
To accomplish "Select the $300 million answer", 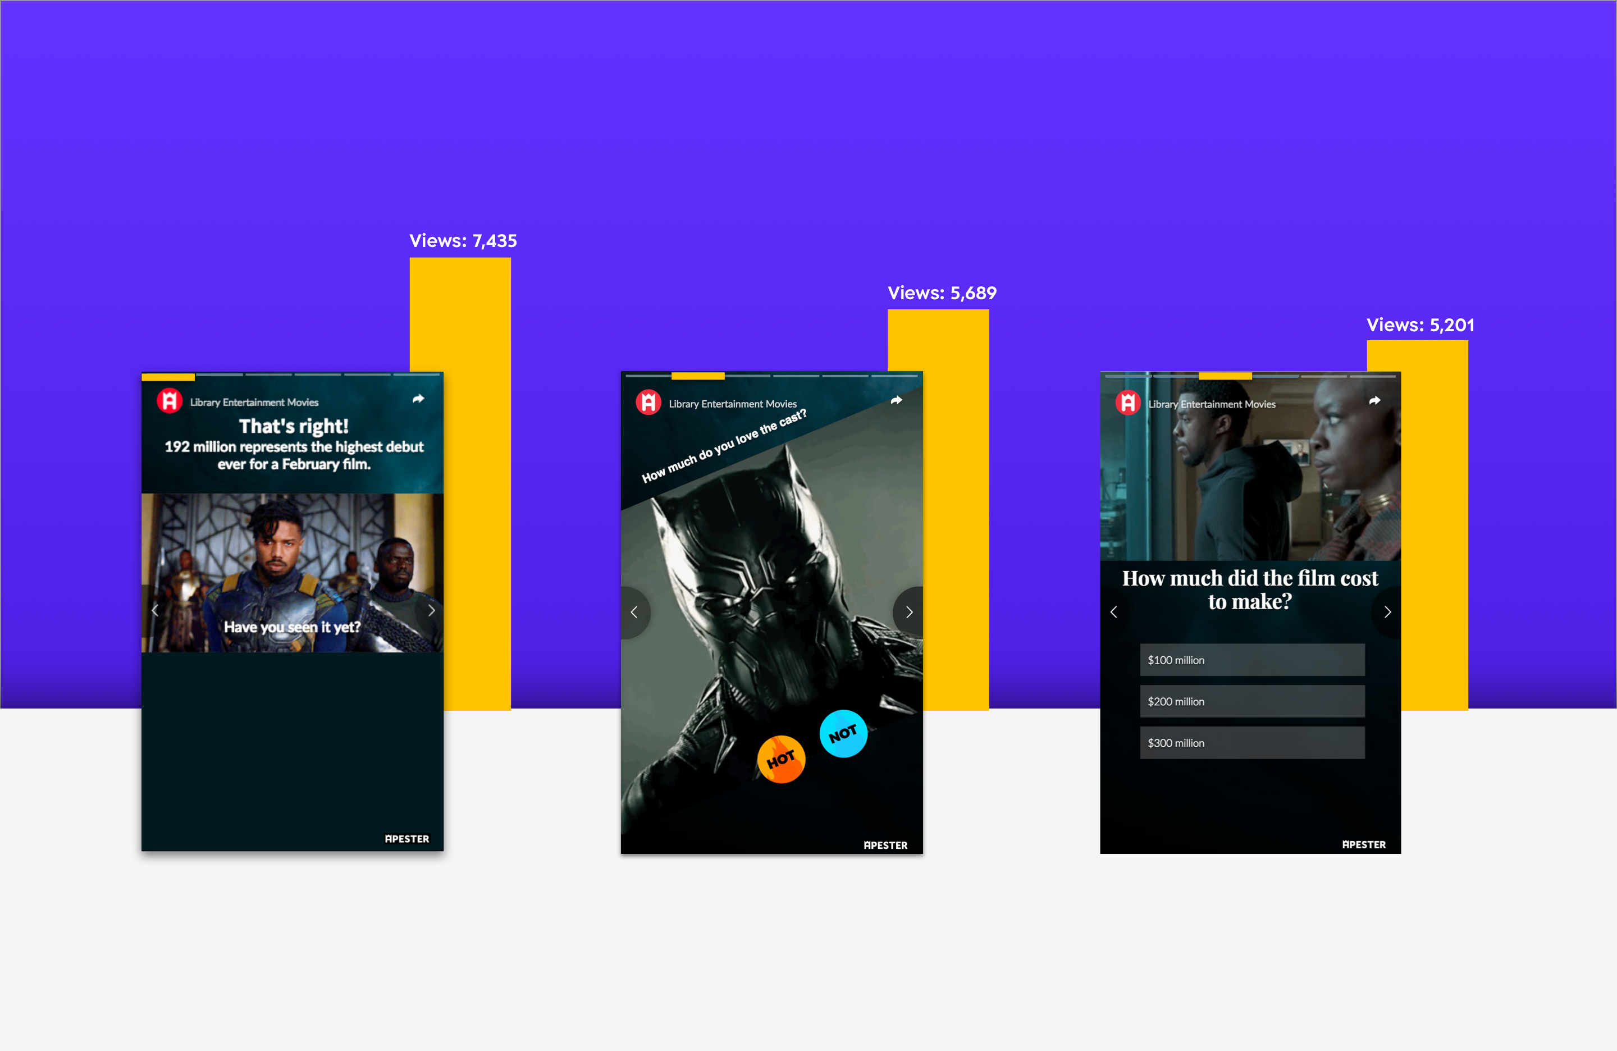I will (1251, 743).
